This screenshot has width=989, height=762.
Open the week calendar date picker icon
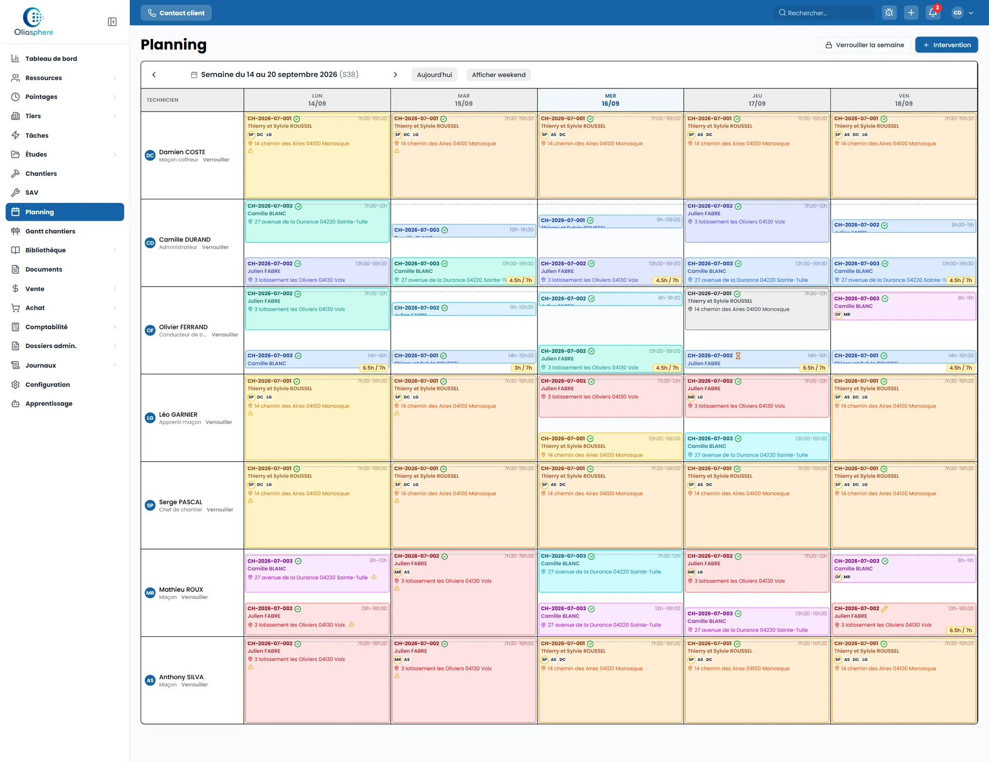click(194, 75)
